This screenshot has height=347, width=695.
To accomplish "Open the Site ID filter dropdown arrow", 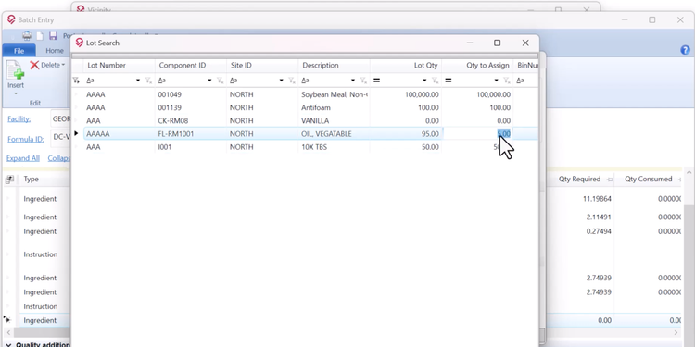I will pyautogui.click(x=281, y=81).
